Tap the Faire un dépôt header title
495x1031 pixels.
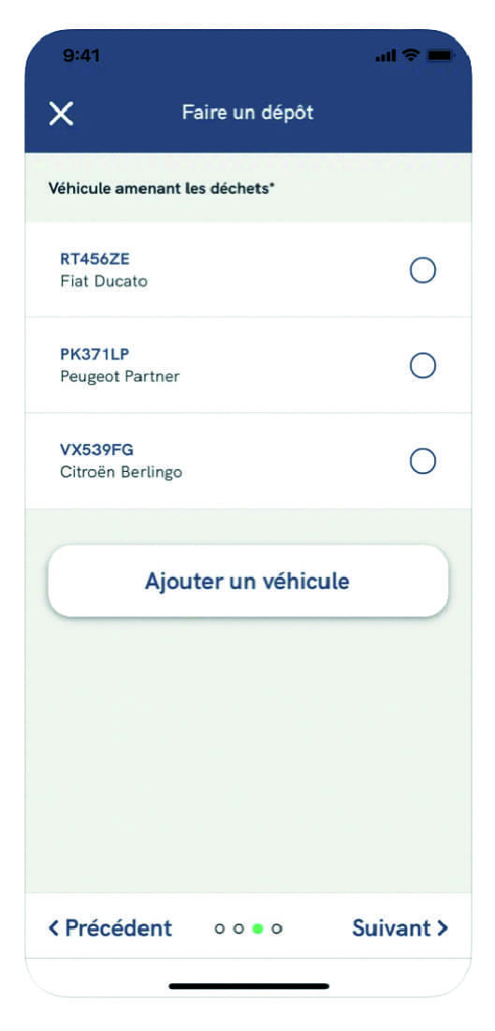[248, 112]
